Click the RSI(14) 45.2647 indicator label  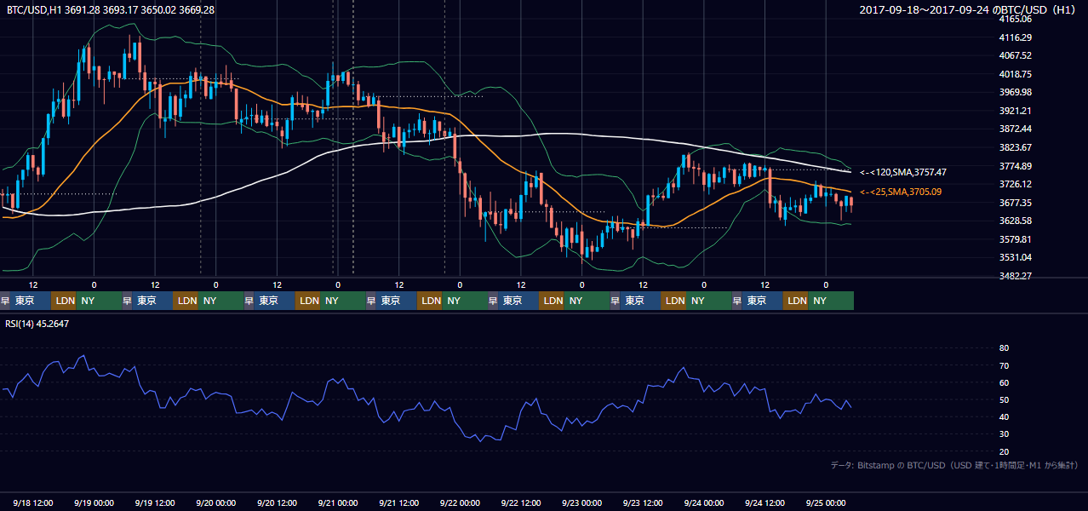click(x=38, y=324)
